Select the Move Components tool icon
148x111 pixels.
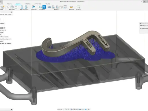[x=8, y=7]
